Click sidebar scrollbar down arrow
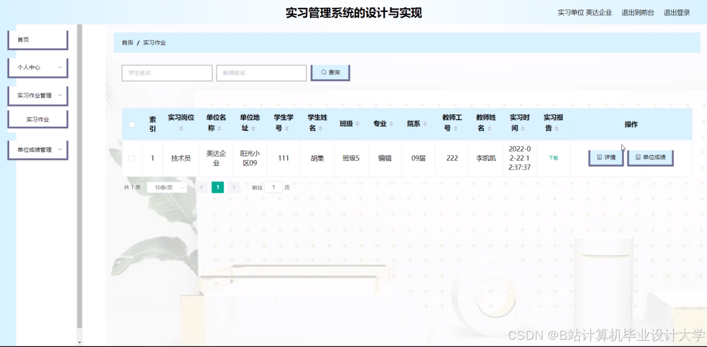This screenshot has height=347, width=707. point(79,342)
